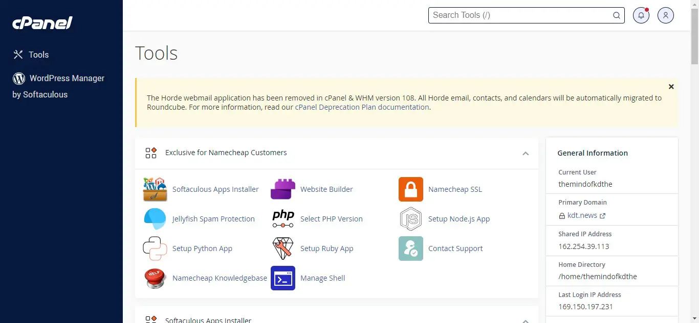Click the Tools page heading

[x=156, y=53]
